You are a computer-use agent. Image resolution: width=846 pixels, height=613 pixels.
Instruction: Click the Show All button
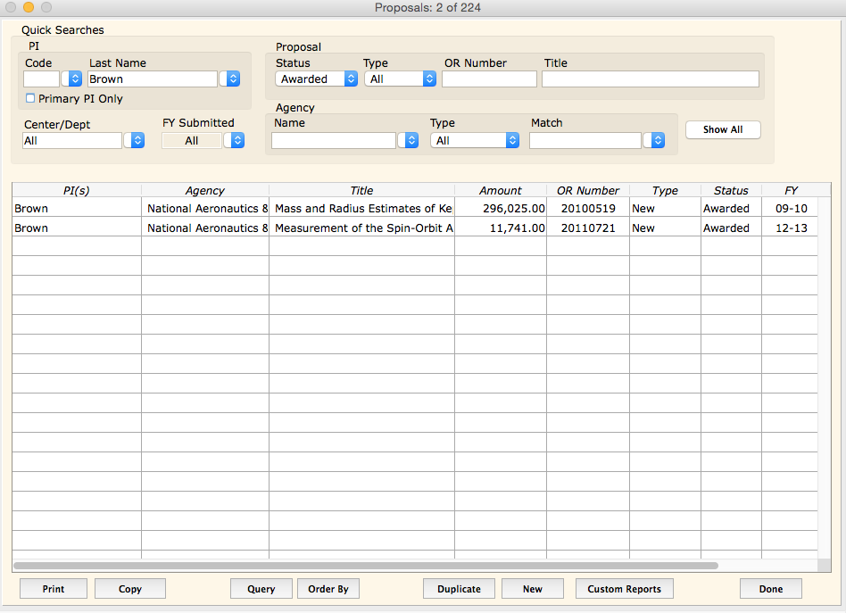723,129
